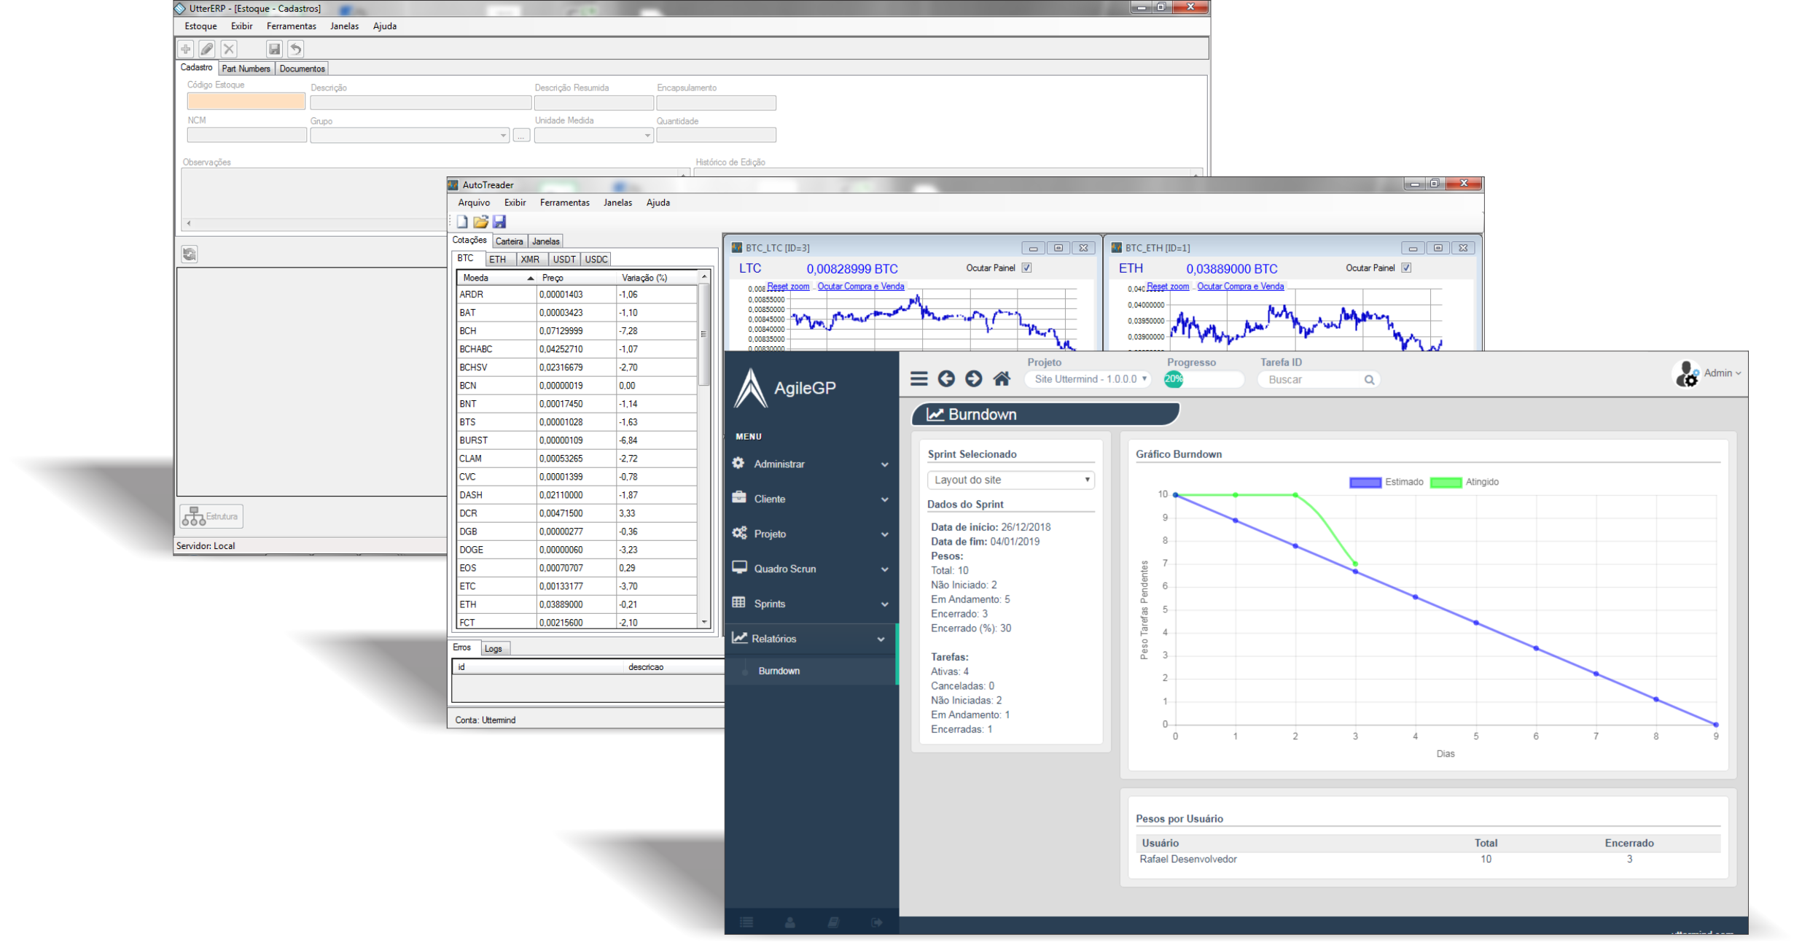Click the Estrutura hierarchy button in UtterERP

pos(211,516)
